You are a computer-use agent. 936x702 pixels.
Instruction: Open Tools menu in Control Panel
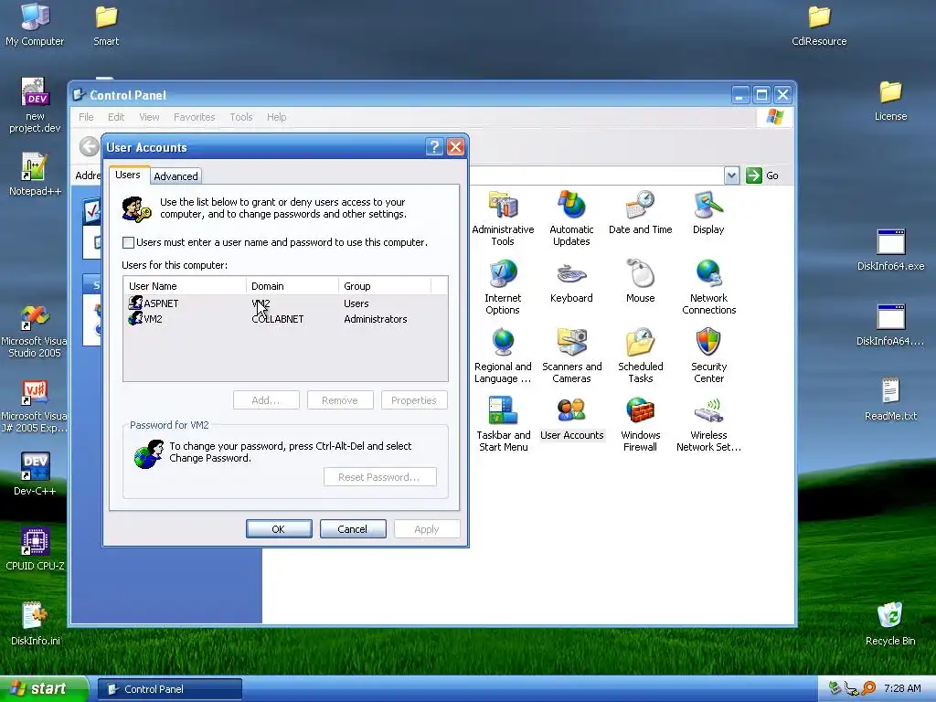[241, 117]
